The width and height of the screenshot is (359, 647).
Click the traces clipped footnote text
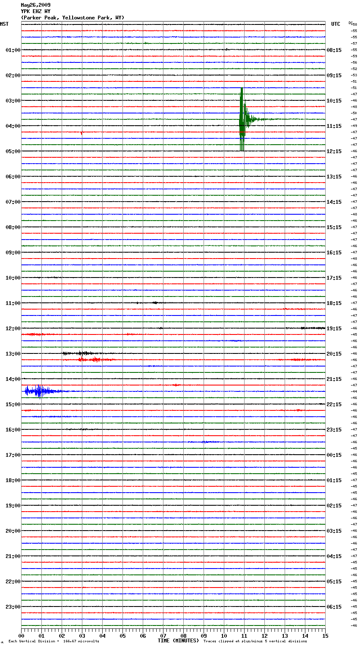pyautogui.click(x=255, y=641)
